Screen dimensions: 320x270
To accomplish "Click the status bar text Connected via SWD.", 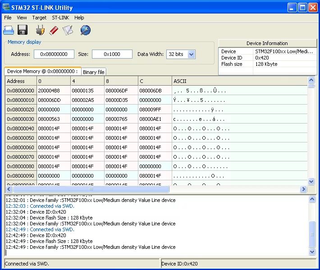I will tap(27, 264).
